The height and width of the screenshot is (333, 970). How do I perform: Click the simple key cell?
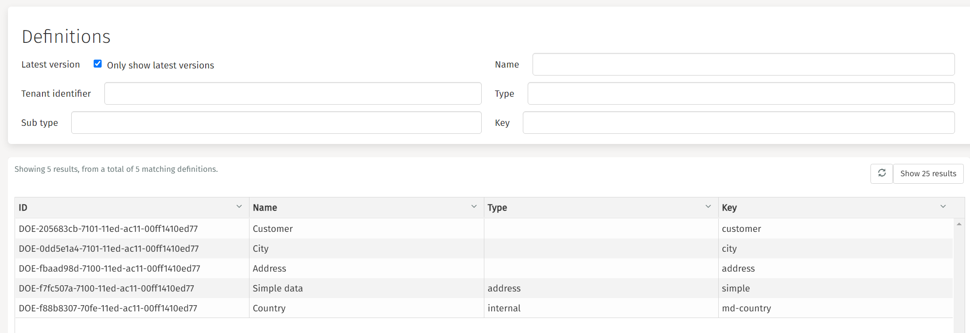836,288
